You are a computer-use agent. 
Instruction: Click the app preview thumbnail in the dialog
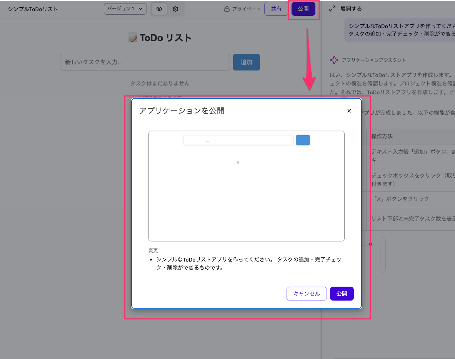click(246, 186)
